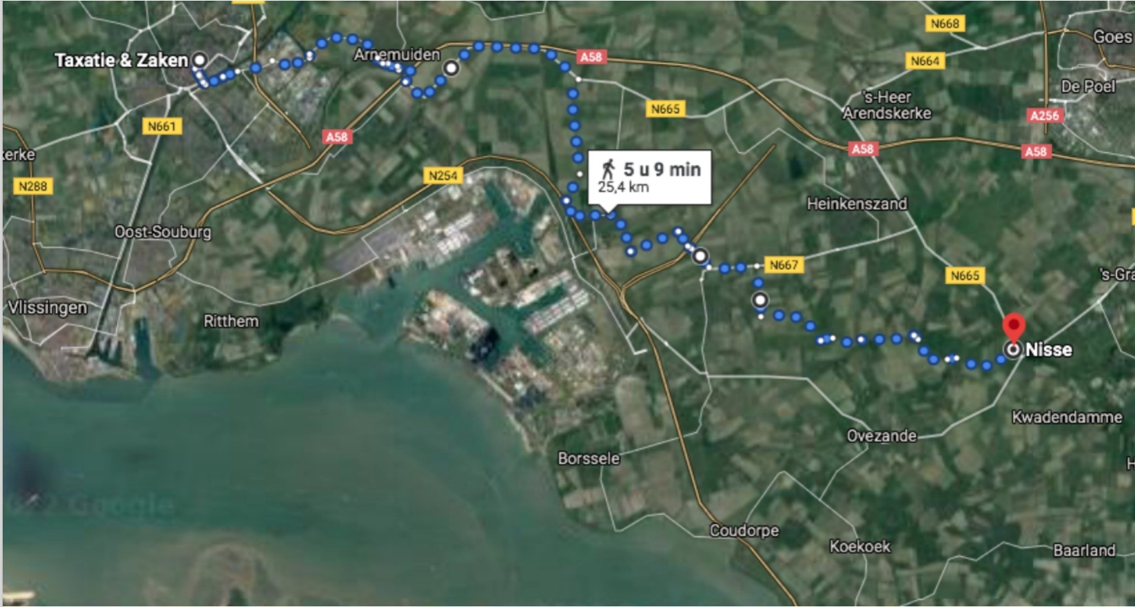The width and height of the screenshot is (1135, 607).
Task: Click the N288 road badge
Action: click(x=32, y=186)
